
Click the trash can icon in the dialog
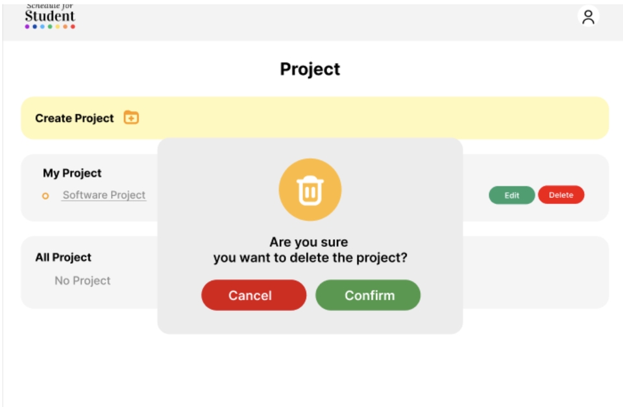tap(310, 190)
